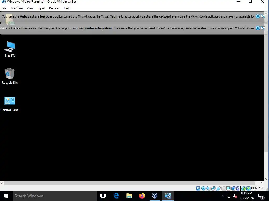Open the File menu in VirtualBox
Screen dimensions: 269x201
coord(4,8)
